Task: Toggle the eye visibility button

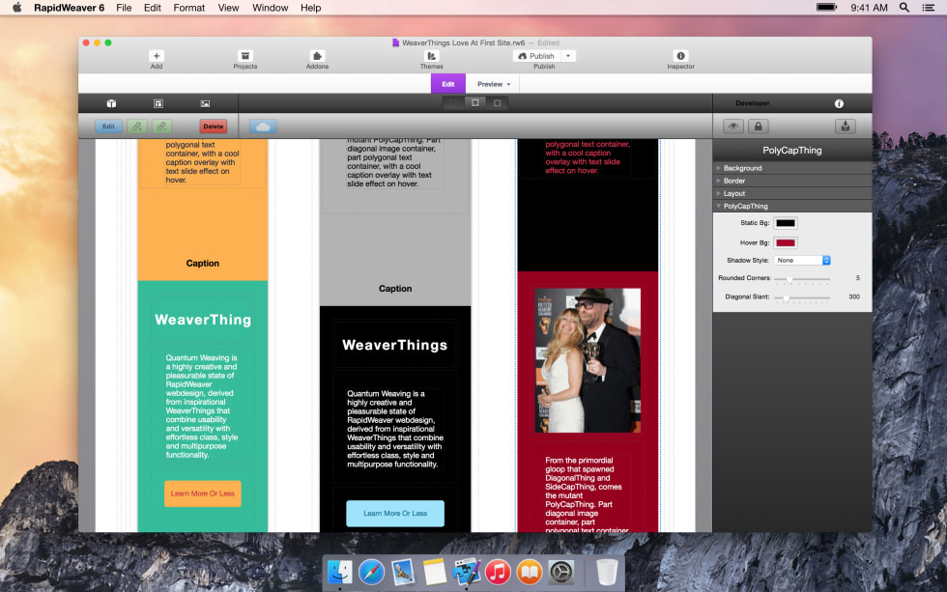Action: [x=733, y=127]
